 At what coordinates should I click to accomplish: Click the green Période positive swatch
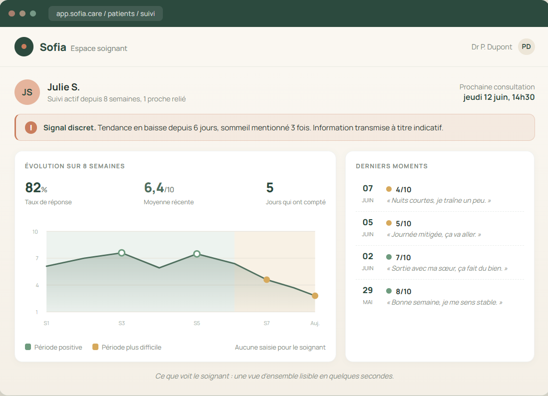28,347
